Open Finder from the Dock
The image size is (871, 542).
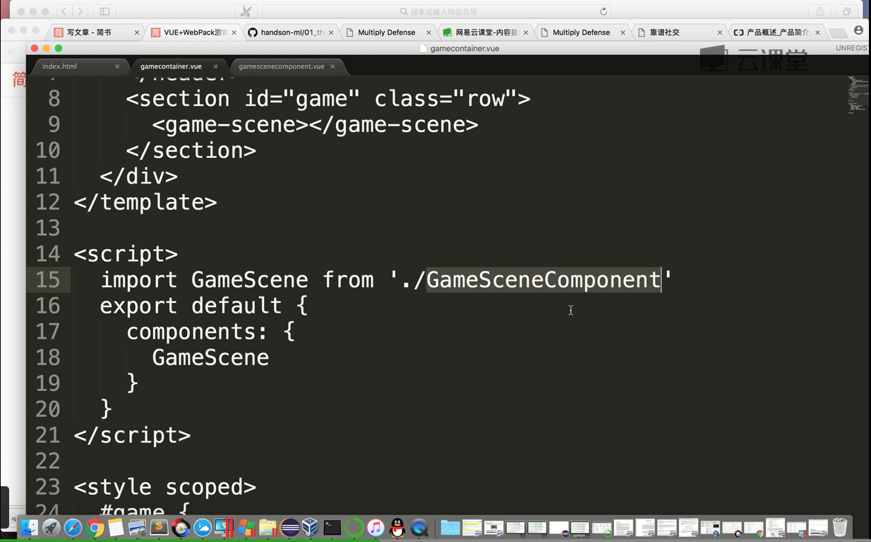(29, 527)
